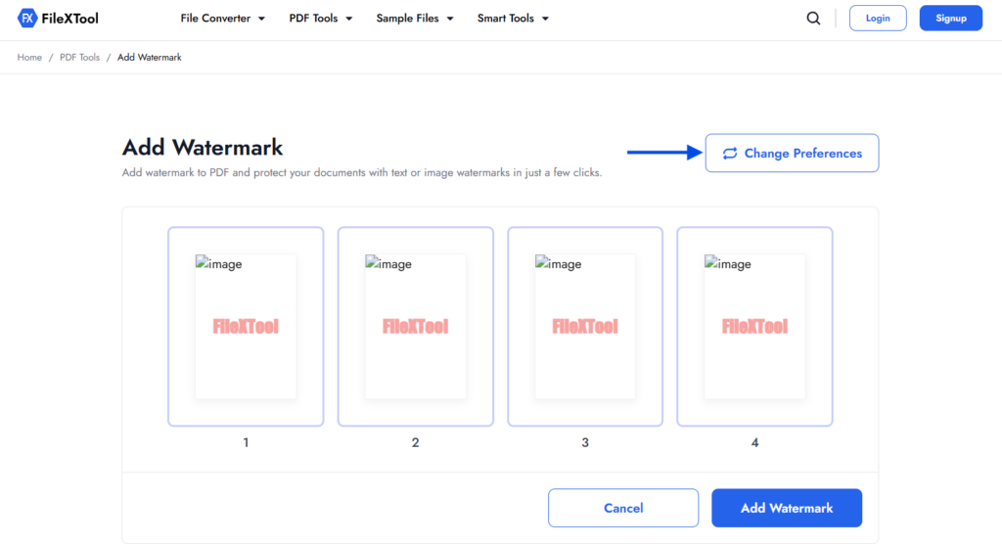1002x544 pixels.
Task: Go to Home breadcrumb link
Action: 29,58
